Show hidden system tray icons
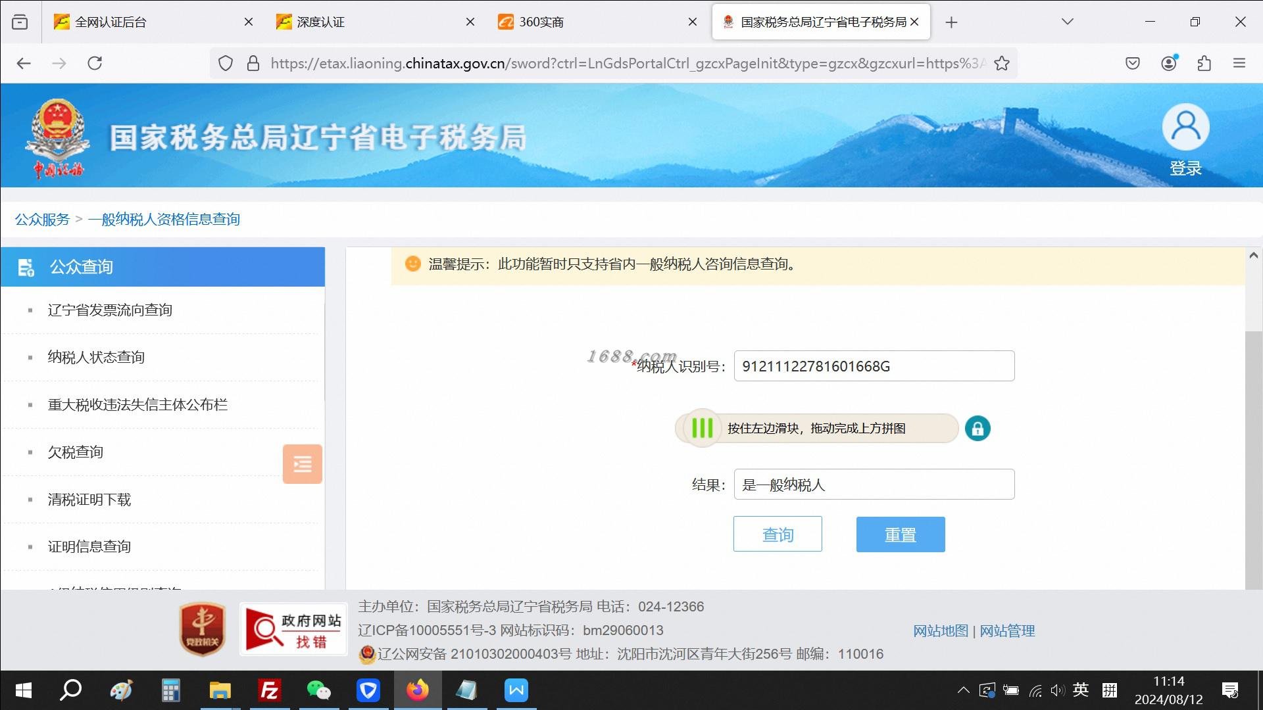Screen dimensions: 1263x710 point(964,690)
